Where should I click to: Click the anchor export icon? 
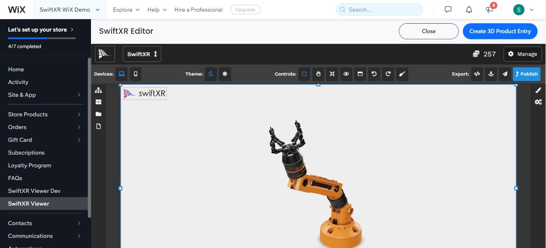coord(491,74)
